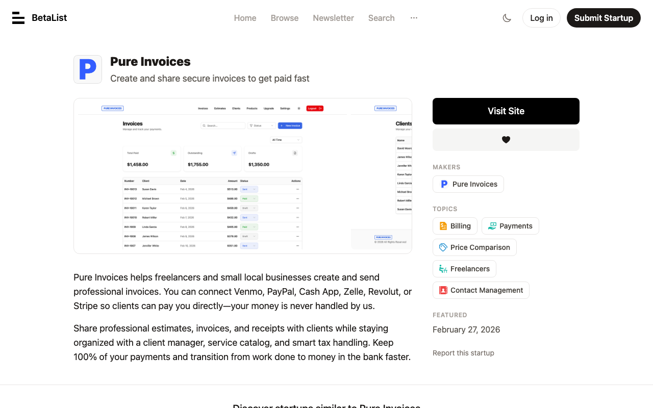Open the Payments topic tag

coord(510,226)
